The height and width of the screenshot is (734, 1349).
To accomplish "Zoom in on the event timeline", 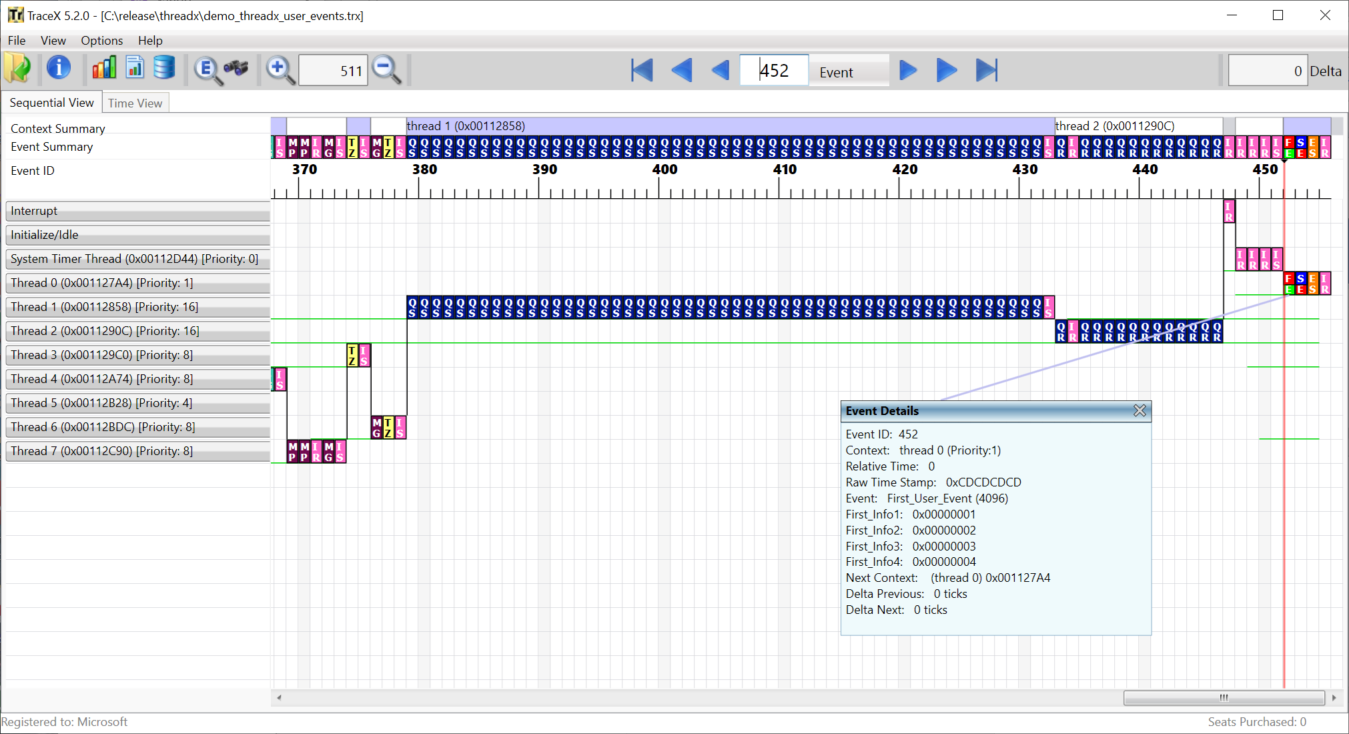I will (x=280, y=69).
